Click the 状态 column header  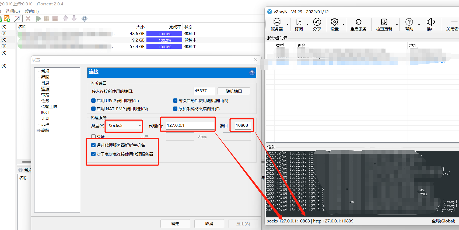(188, 27)
